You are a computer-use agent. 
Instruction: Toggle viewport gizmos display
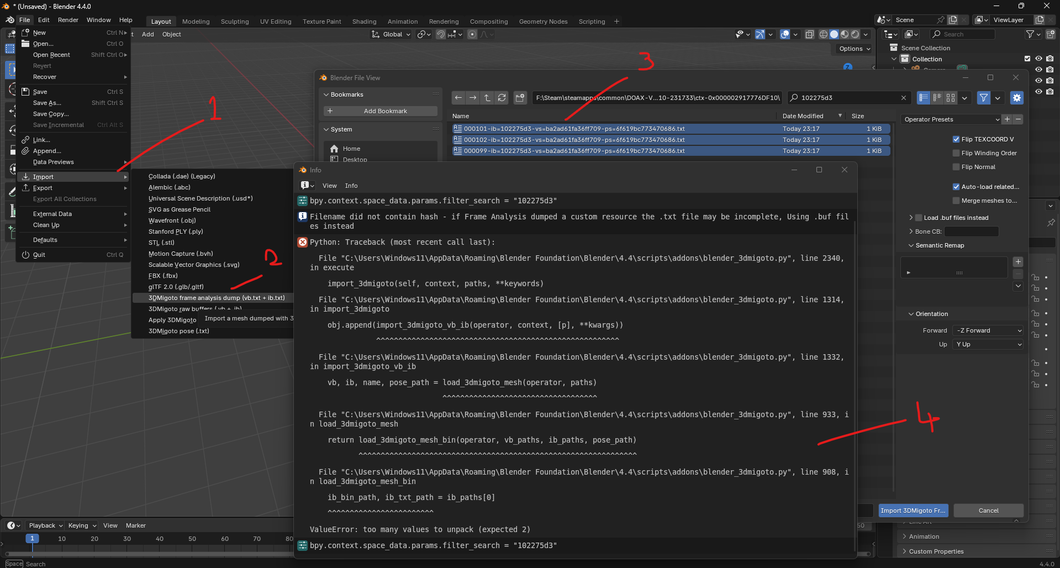coord(760,34)
